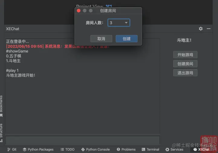Image resolution: width=218 pixels, height=153 pixels.
Task: Click the '正在登录中...' status line
Action: pos(18,41)
